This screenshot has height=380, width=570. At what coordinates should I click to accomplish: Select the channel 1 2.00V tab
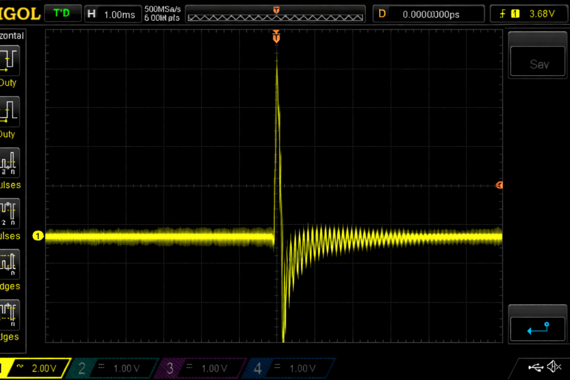[35, 368]
